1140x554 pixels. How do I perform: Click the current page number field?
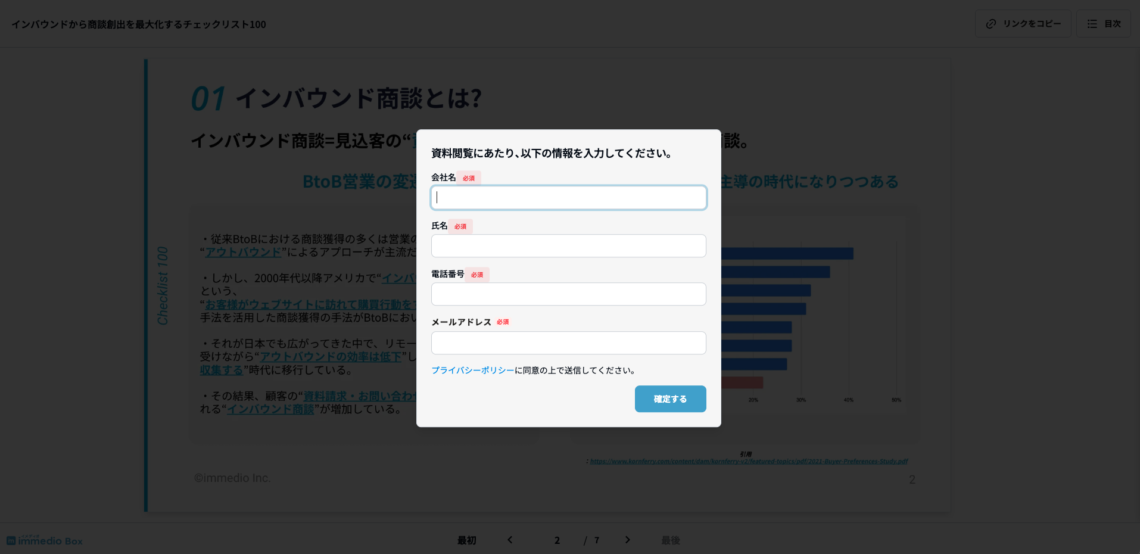[557, 540]
